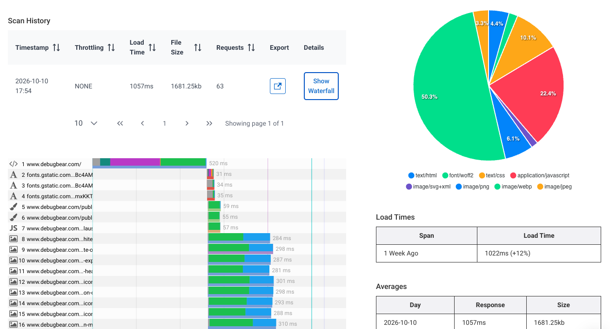The image size is (610, 329).
Task: Jump to the first page of results
Action: point(120,123)
